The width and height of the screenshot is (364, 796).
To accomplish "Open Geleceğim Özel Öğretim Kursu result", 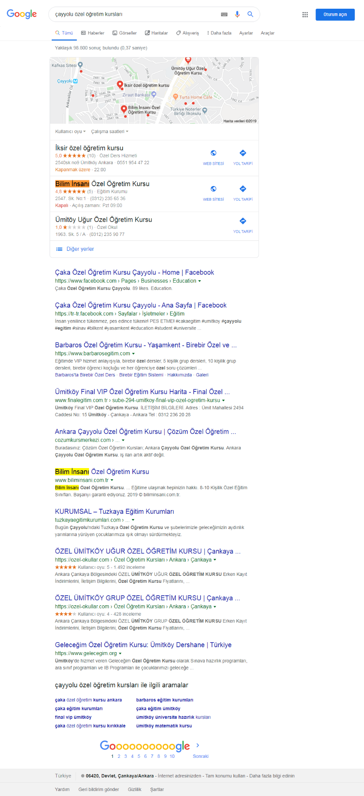I will coord(143,645).
